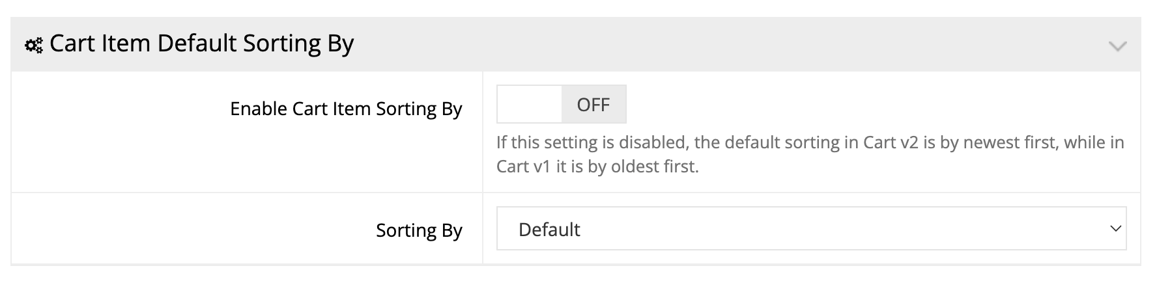This screenshot has height=281, width=1157.
Task: Toggle the panel using the down chevron icon
Action: pos(1117,46)
